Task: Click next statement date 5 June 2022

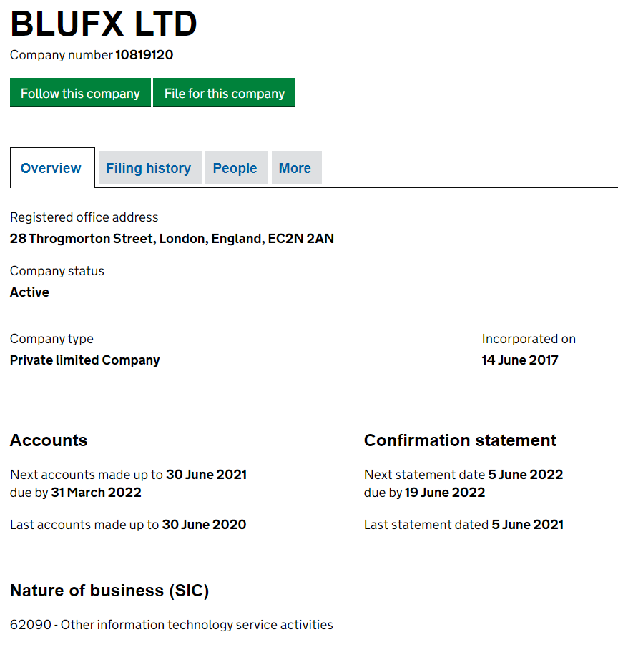Action: (x=526, y=475)
